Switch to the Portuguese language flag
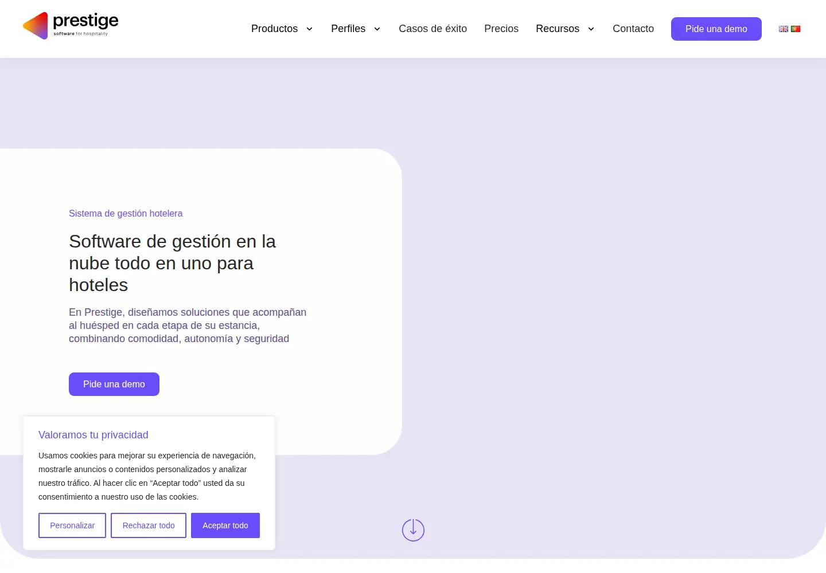Image resolution: width=826 pixels, height=573 pixels. (796, 29)
